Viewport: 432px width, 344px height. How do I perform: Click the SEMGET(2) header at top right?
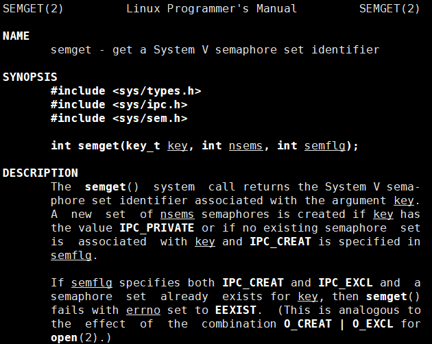(x=389, y=9)
